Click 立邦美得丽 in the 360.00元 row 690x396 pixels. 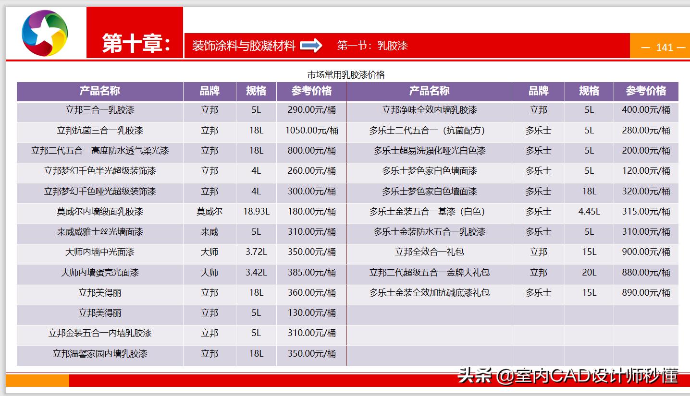coord(100,292)
